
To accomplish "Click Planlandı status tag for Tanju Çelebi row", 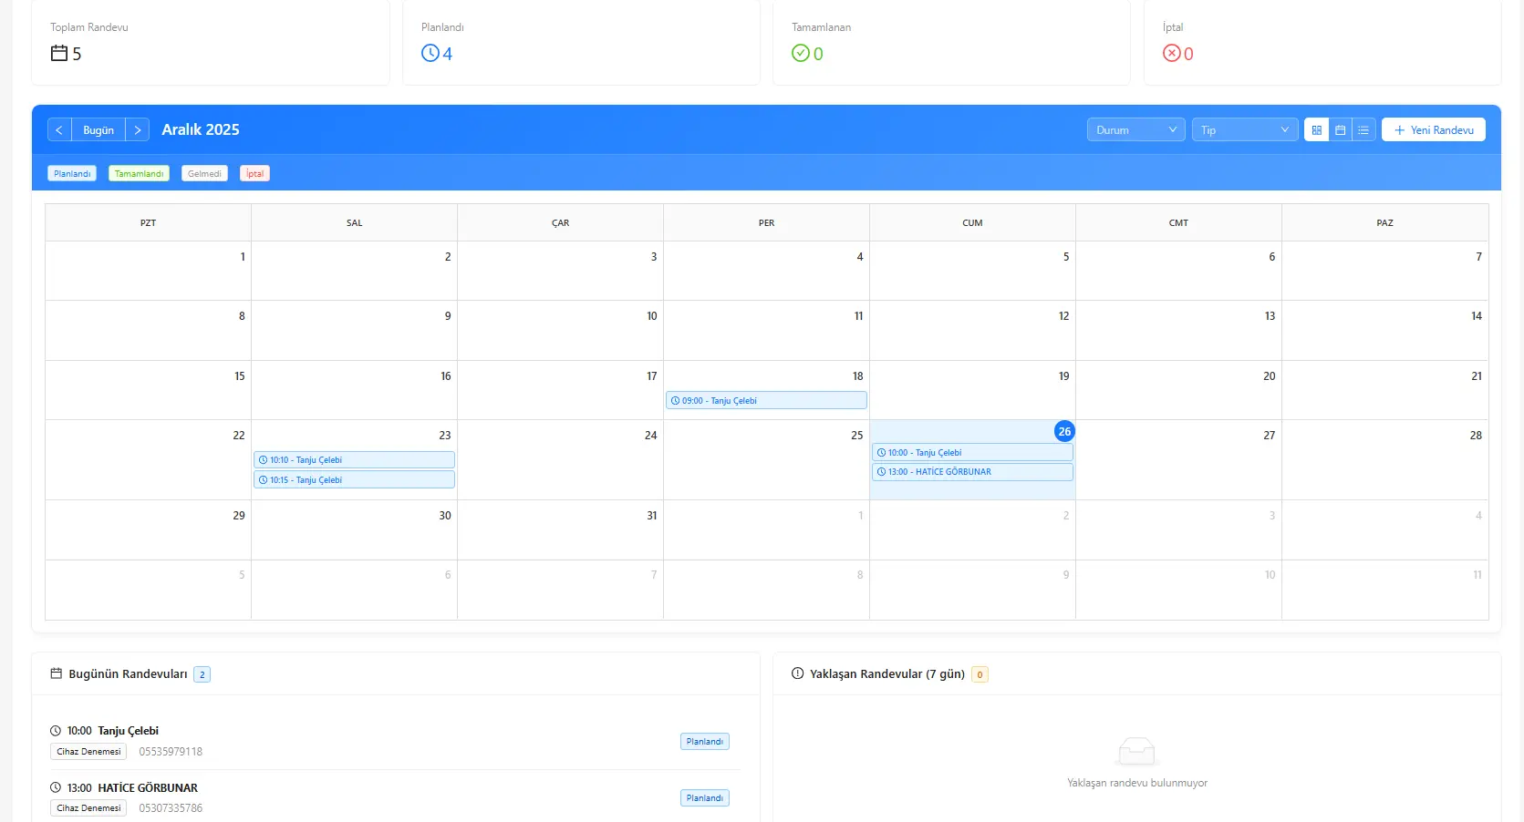I will pos(705,742).
